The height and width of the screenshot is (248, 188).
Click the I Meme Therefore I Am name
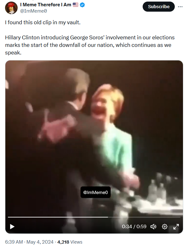coord(46,5)
